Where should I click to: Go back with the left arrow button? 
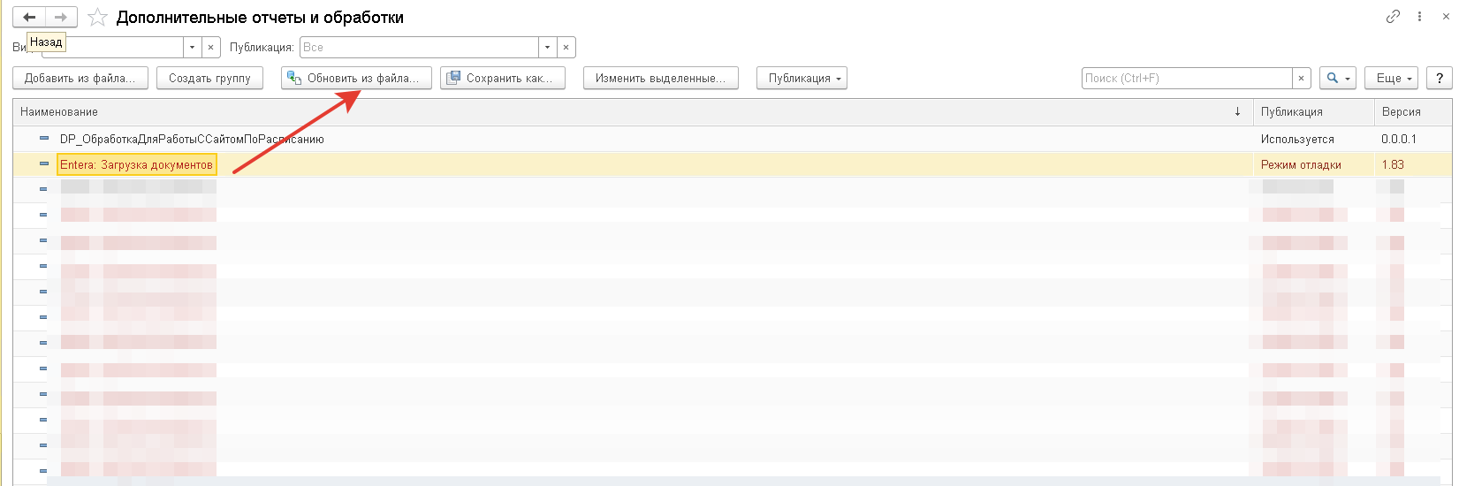(x=28, y=17)
